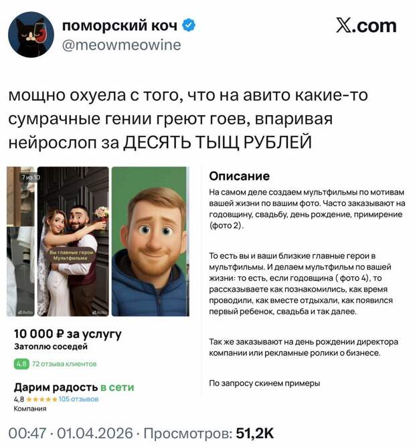
Task: Click the X.com logo
Action: [x=366, y=26]
